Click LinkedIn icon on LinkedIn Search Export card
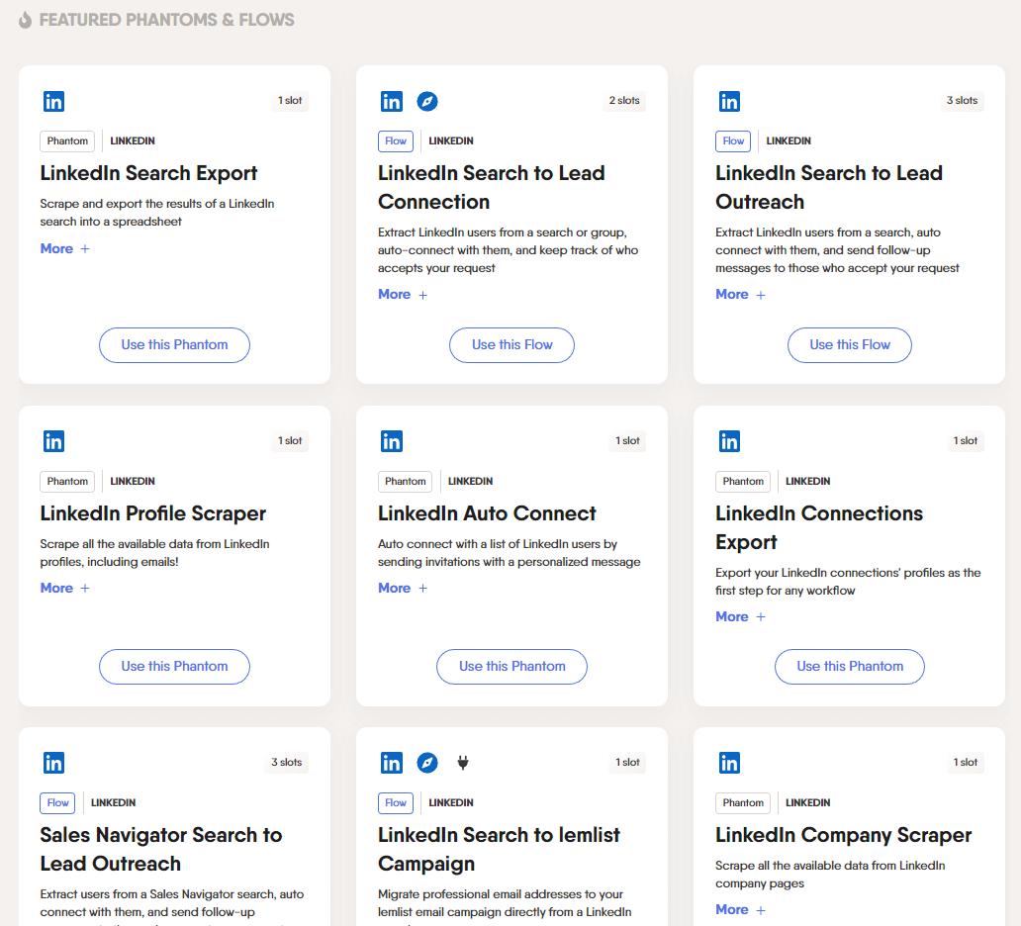1021x926 pixels. pyautogui.click(x=53, y=102)
